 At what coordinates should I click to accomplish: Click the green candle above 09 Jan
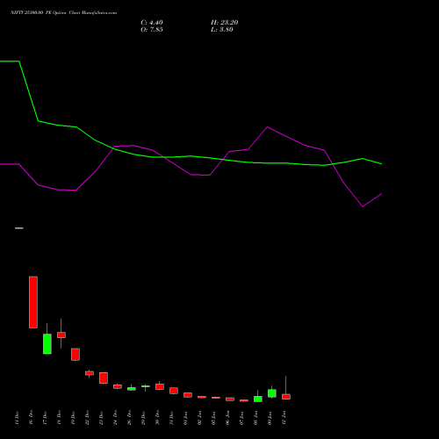[x=272, y=393]
